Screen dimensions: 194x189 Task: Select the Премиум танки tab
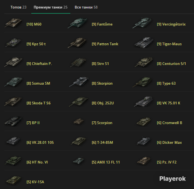tap(51, 7)
